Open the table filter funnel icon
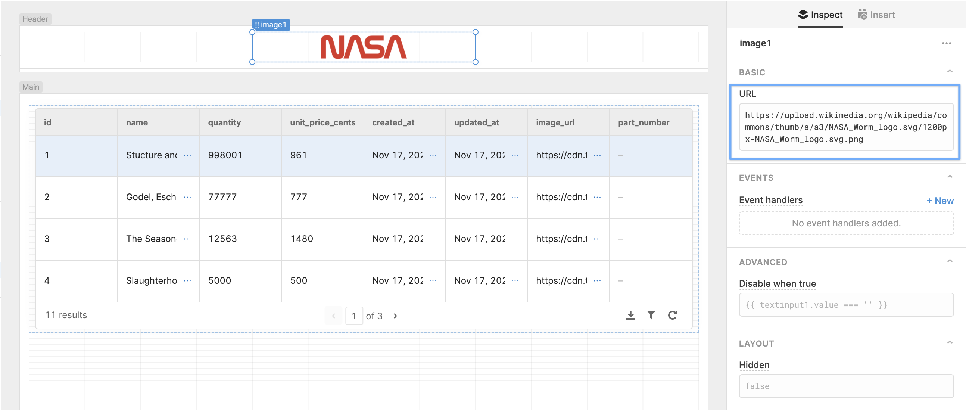The image size is (966, 410). click(x=651, y=315)
